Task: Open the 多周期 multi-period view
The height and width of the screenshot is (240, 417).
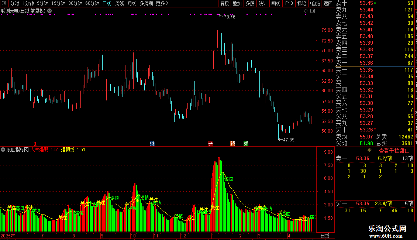Action: point(146,3)
